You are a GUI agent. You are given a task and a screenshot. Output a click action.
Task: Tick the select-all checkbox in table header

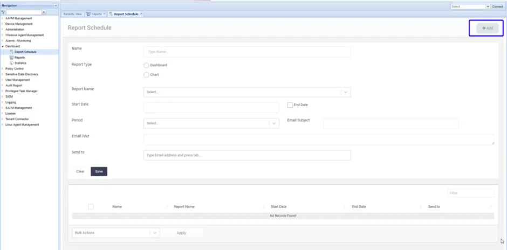click(91, 207)
